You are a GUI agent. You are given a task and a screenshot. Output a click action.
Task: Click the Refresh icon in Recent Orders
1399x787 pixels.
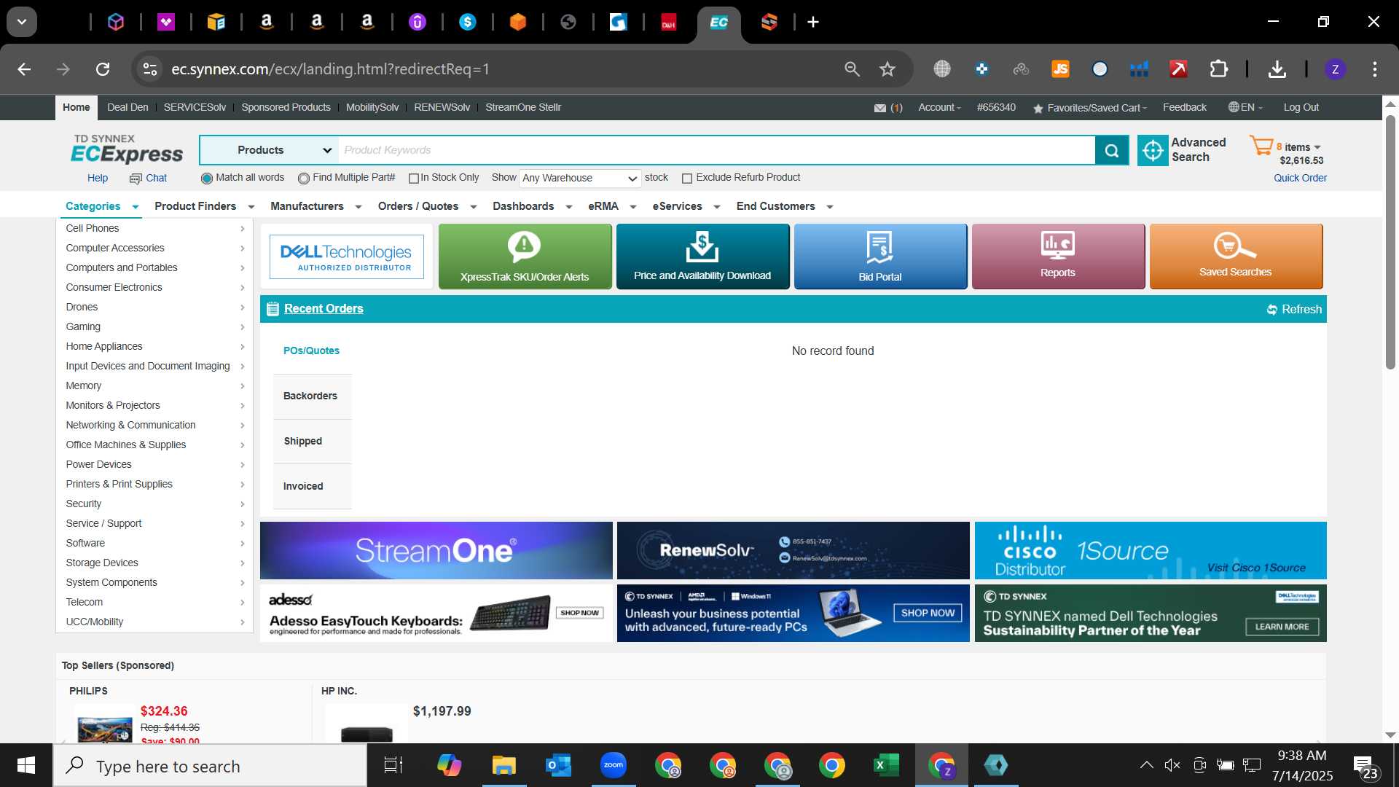pyautogui.click(x=1272, y=310)
